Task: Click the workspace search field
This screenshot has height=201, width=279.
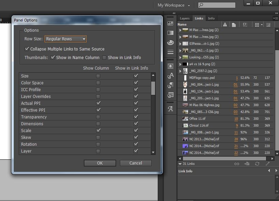Action: (217, 5)
